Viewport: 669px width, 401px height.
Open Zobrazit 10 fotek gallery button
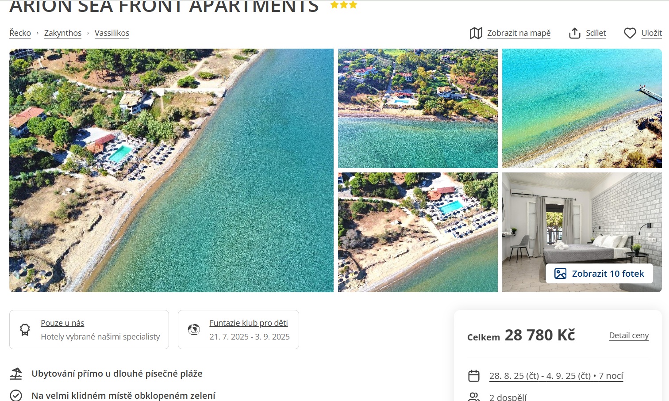(x=599, y=274)
